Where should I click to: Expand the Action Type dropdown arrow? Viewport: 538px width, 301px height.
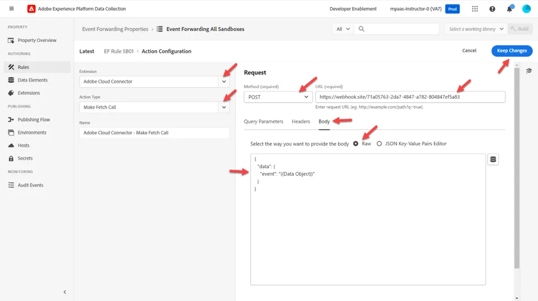pyautogui.click(x=224, y=108)
